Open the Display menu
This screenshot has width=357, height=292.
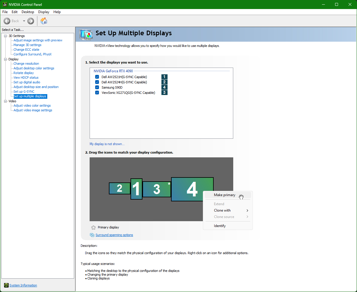point(44,12)
